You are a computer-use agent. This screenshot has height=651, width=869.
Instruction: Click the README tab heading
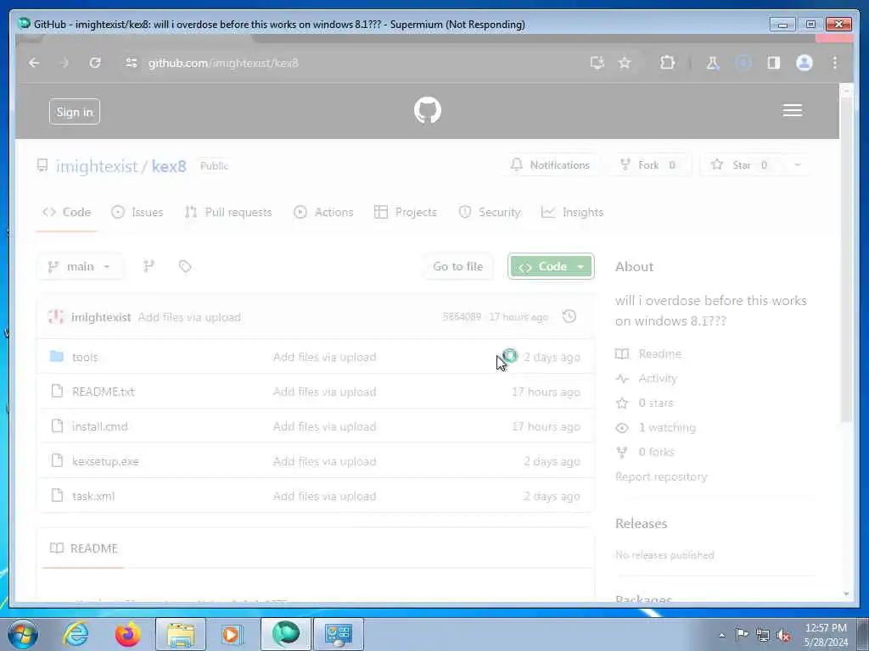click(x=84, y=548)
